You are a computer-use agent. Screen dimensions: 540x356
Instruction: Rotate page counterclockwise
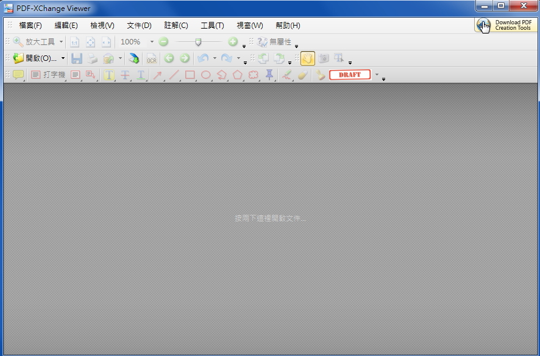click(x=263, y=58)
